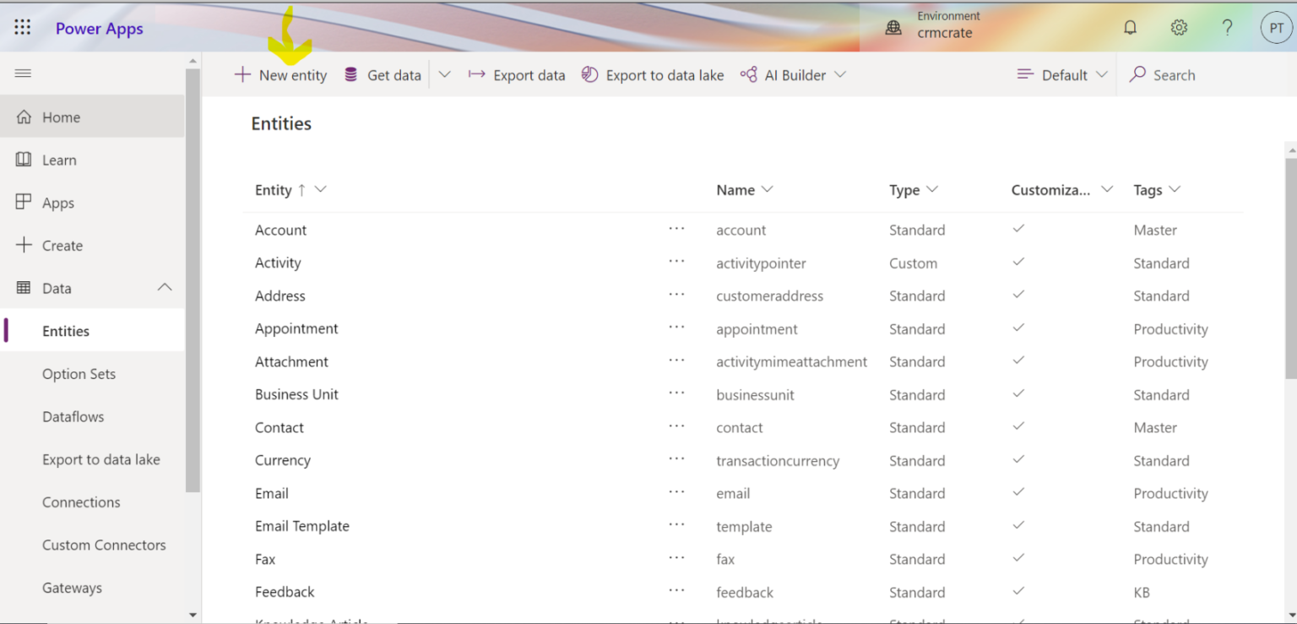Open the Account entity
Viewport: 1297px width, 624px height.
click(280, 230)
